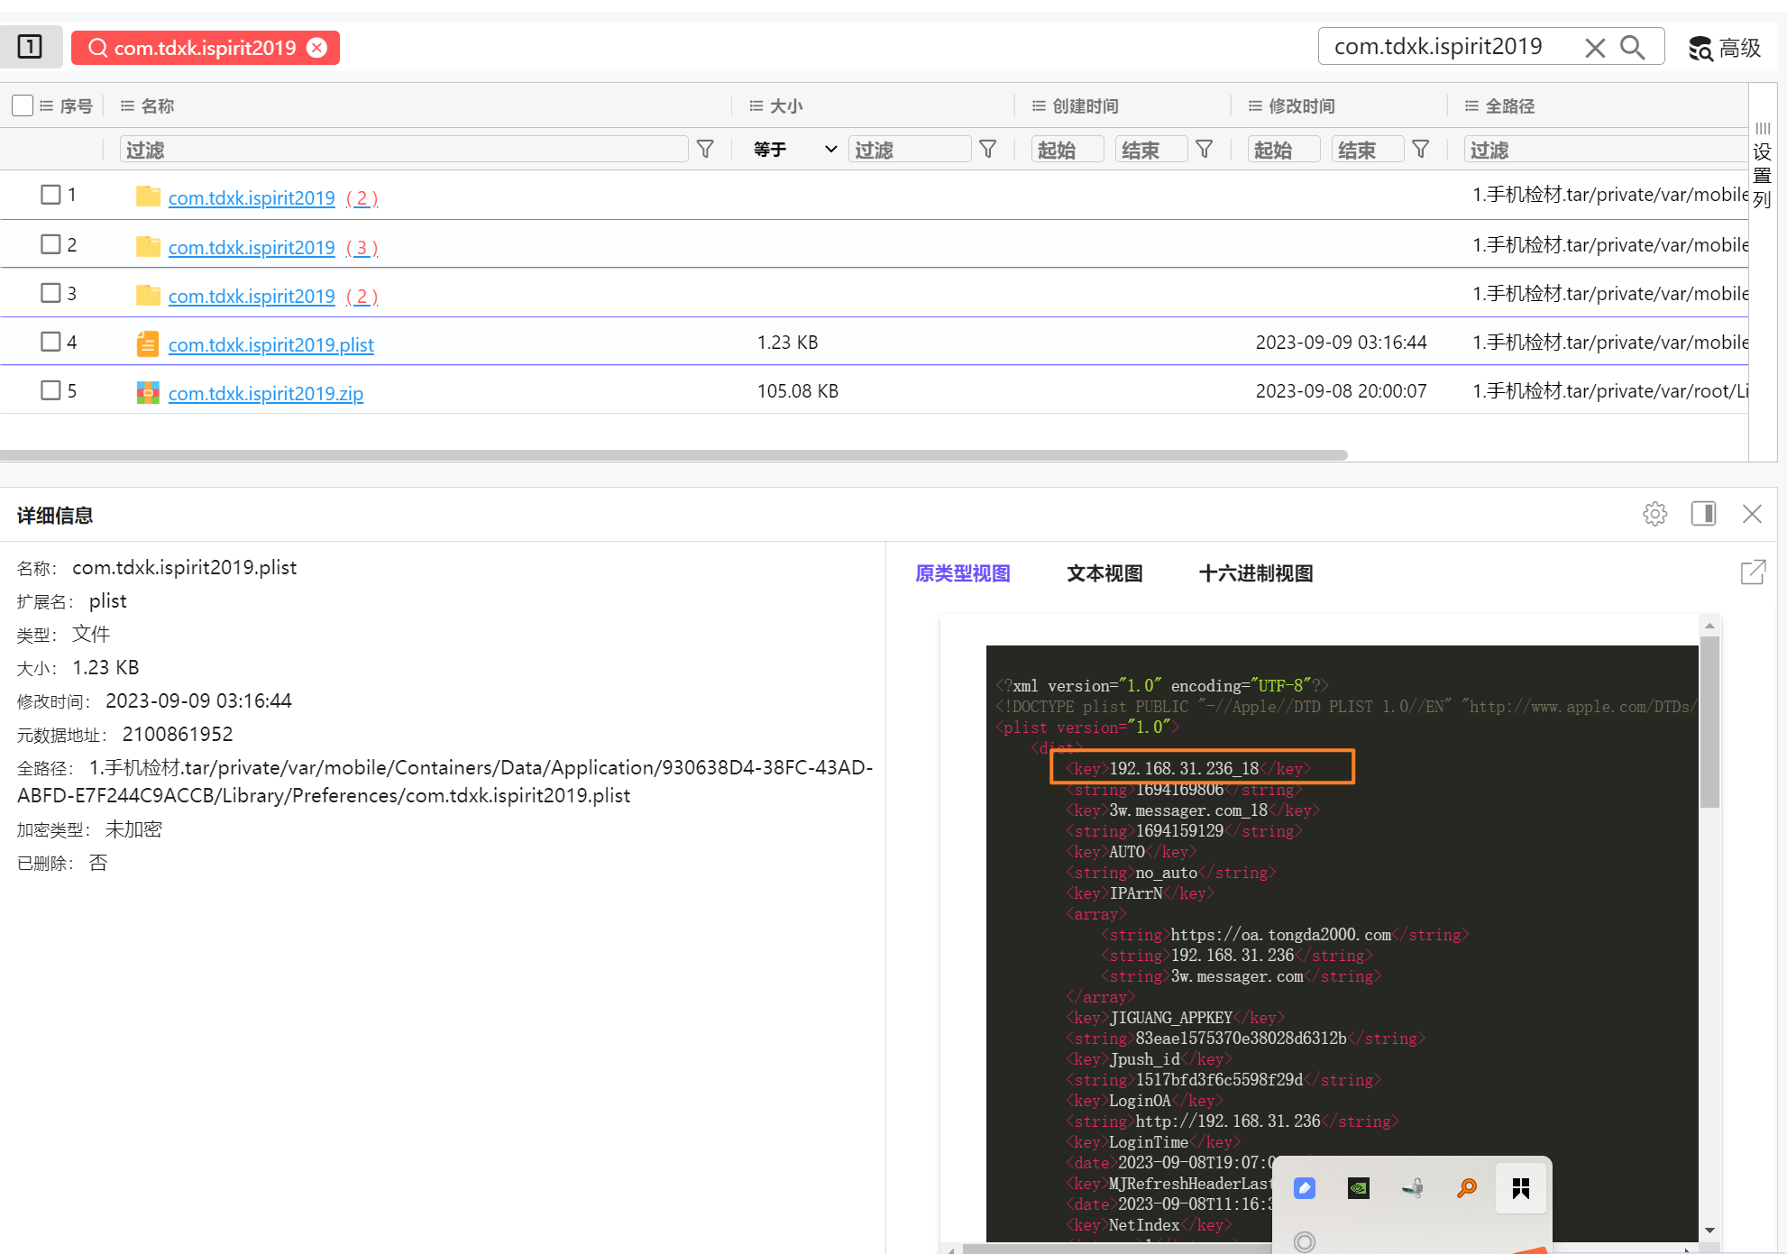Remove the com.tdxk.ispirit2019 search tag
1787x1254 pixels.
[317, 48]
